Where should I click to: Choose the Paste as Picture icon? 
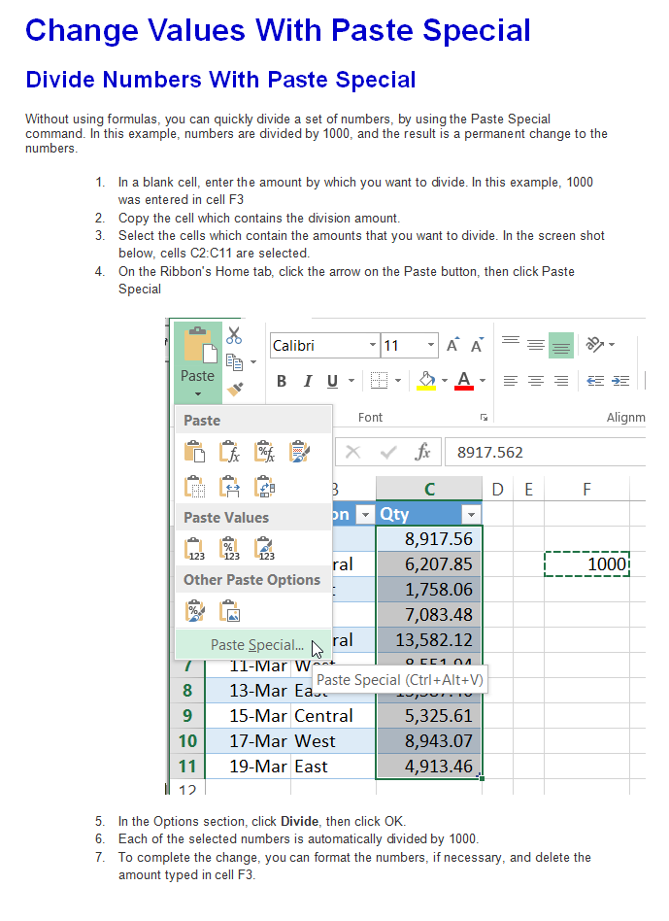pos(229,611)
